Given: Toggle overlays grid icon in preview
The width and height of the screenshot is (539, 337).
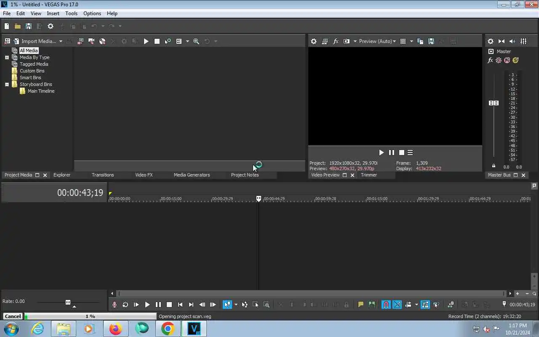Looking at the screenshot, I should point(403,41).
